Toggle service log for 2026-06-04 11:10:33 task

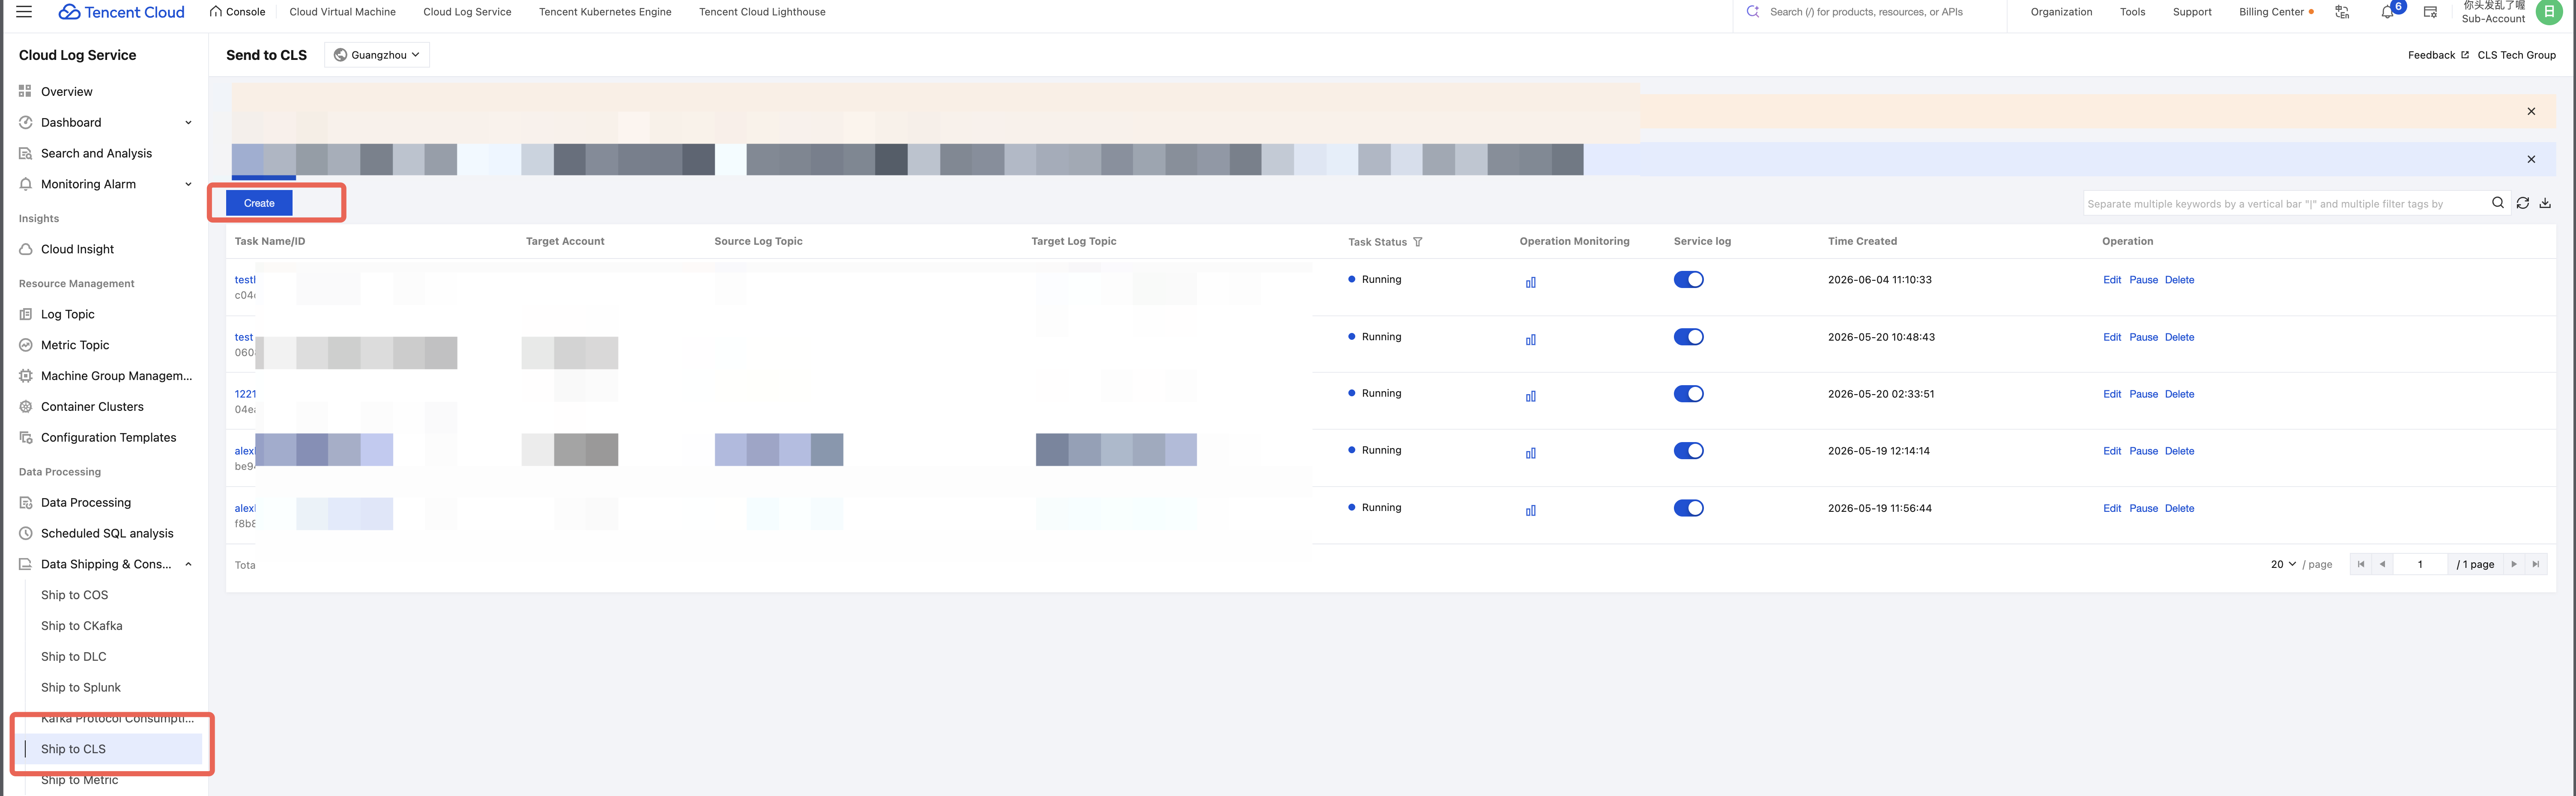click(x=1688, y=279)
